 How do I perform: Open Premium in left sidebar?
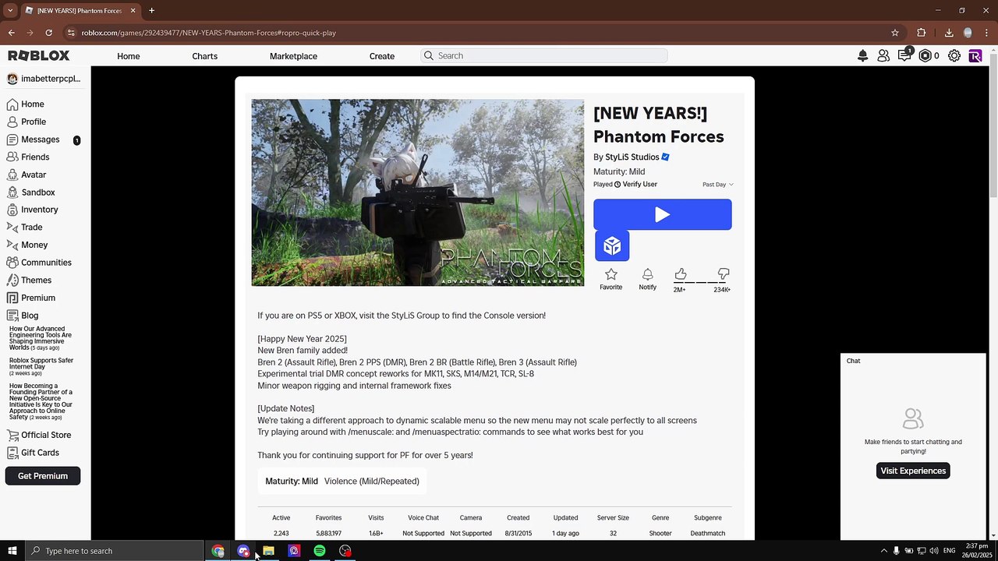coord(31,298)
